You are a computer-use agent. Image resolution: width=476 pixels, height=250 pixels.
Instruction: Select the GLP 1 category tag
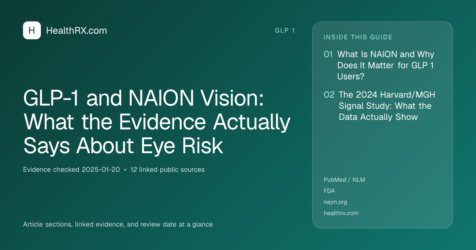[285, 31]
